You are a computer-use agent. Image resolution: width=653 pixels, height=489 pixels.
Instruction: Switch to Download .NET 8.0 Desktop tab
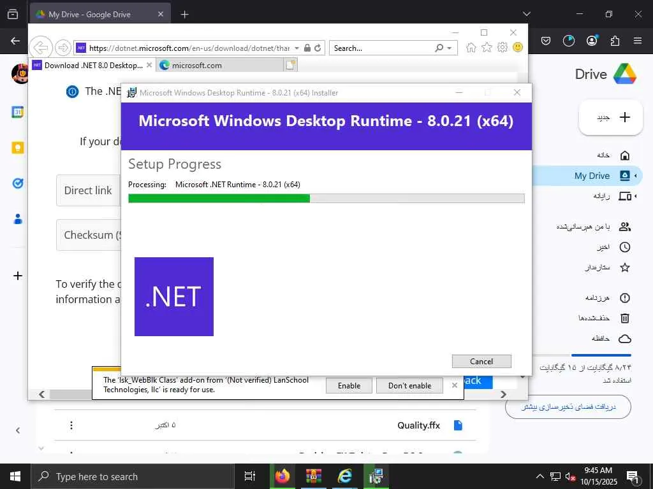pyautogui.click(x=93, y=66)
